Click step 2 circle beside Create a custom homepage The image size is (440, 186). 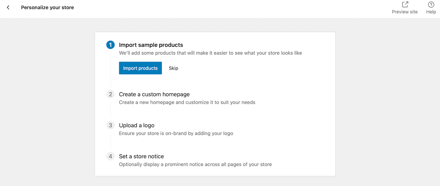coord(110,94)
